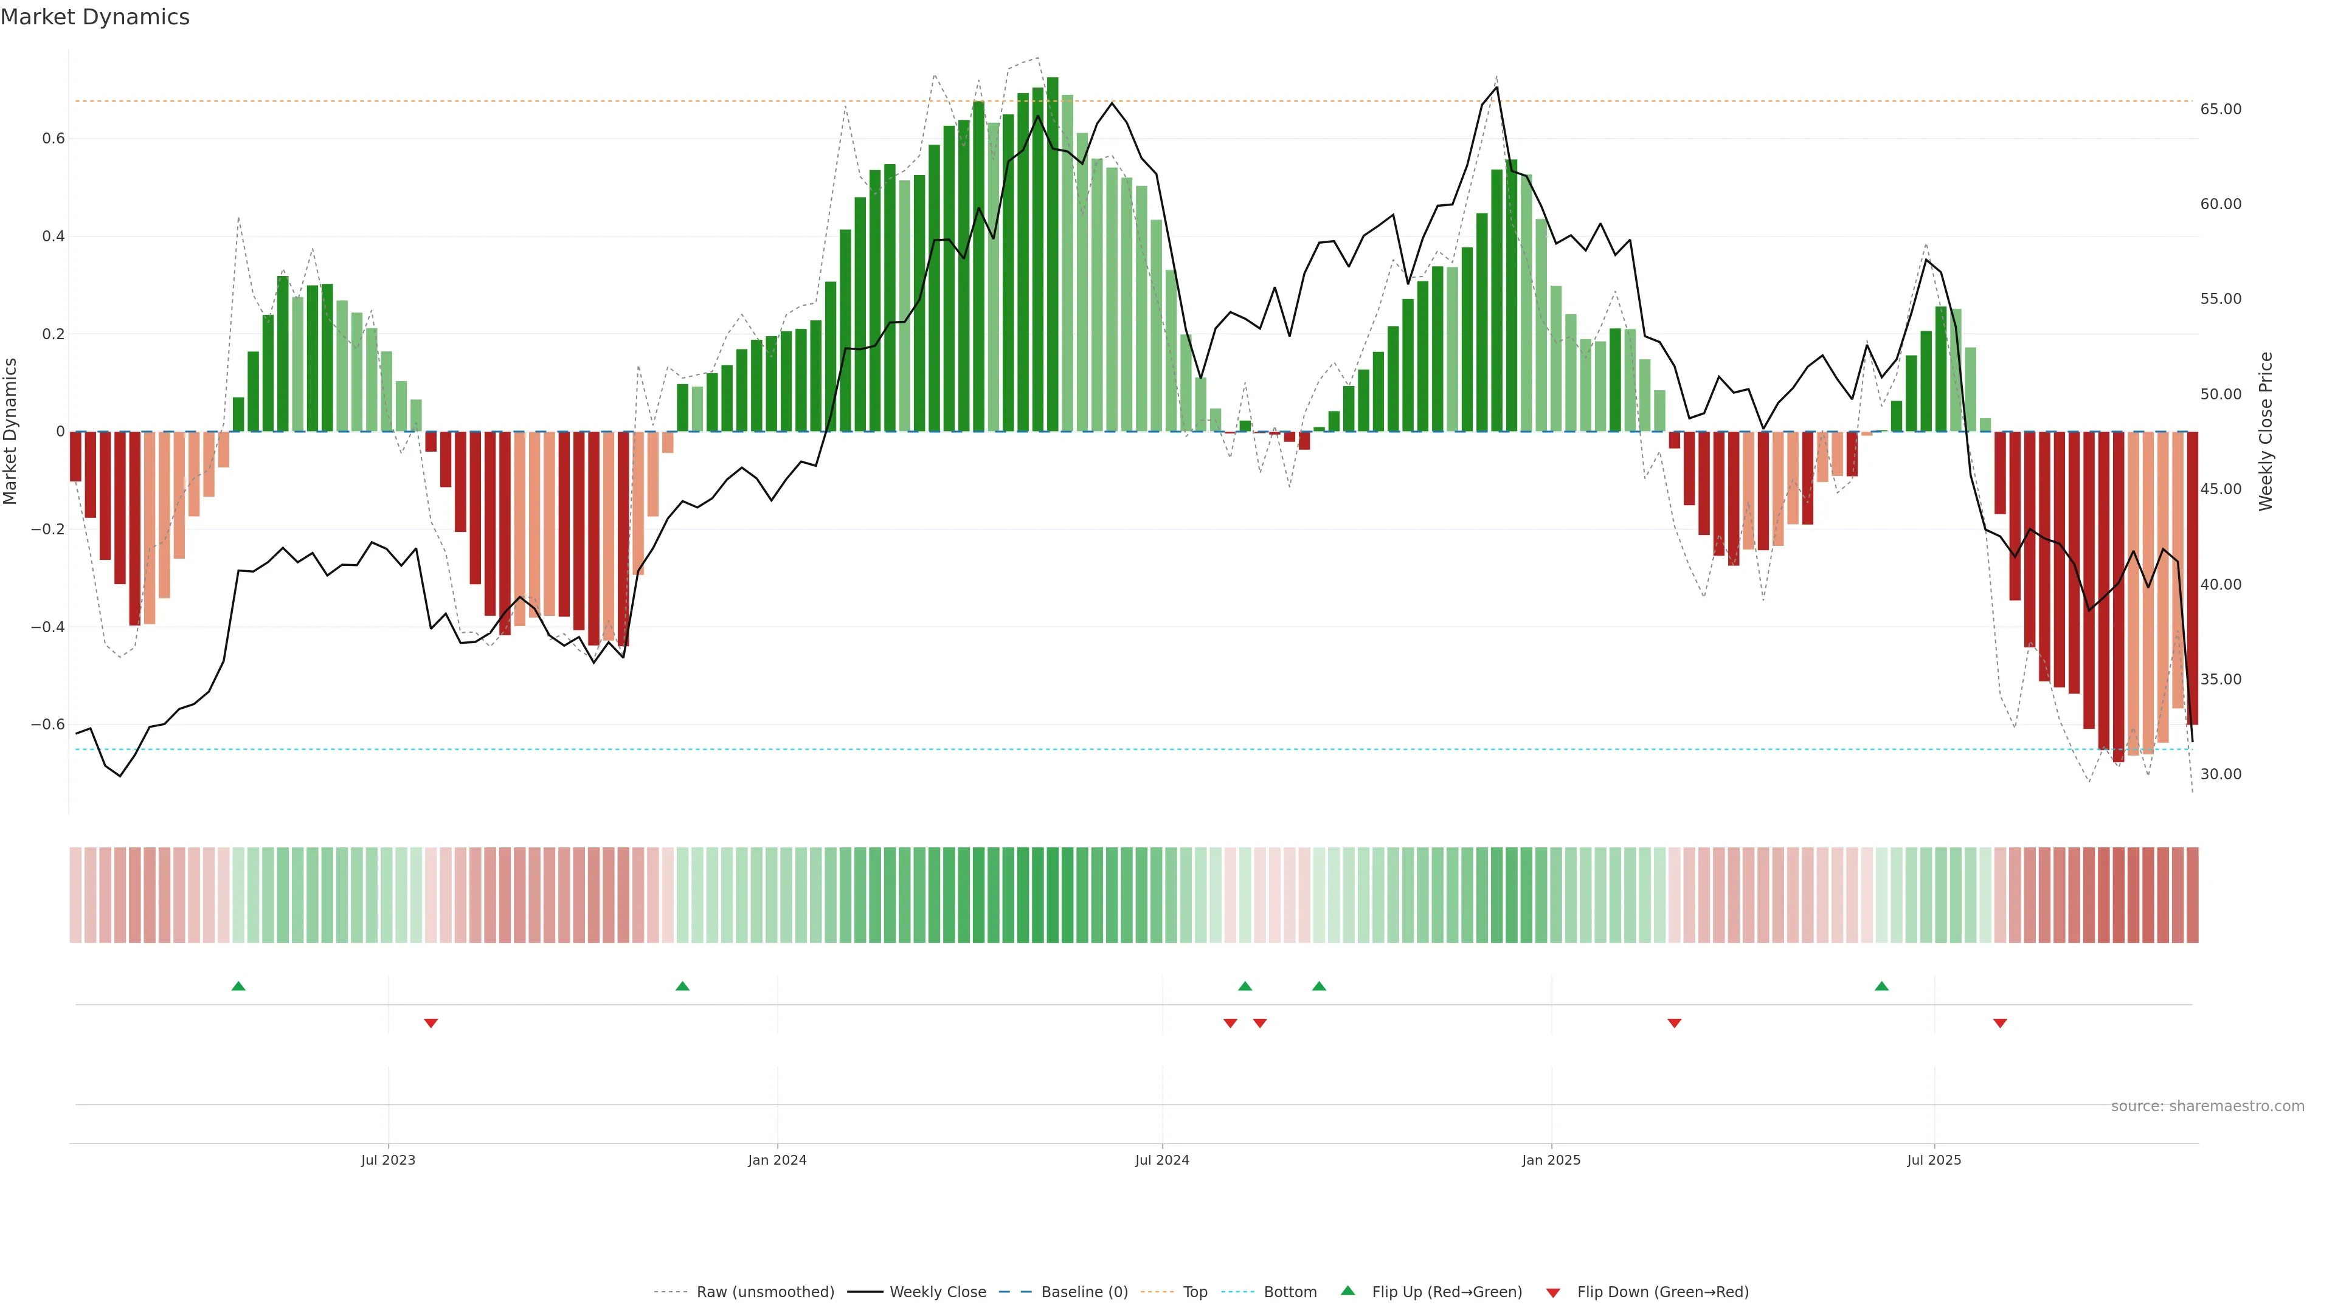Click the Flip Up green triangle legend icon
Viewport: 2335px width, 1313px height.
click(1348, 1291)
